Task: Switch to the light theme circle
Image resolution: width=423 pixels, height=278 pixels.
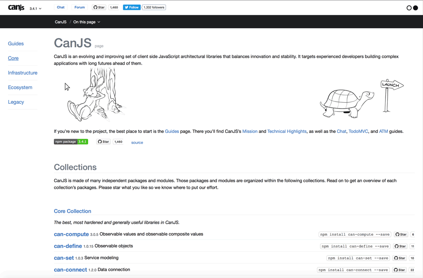Action: click(408, 7)
